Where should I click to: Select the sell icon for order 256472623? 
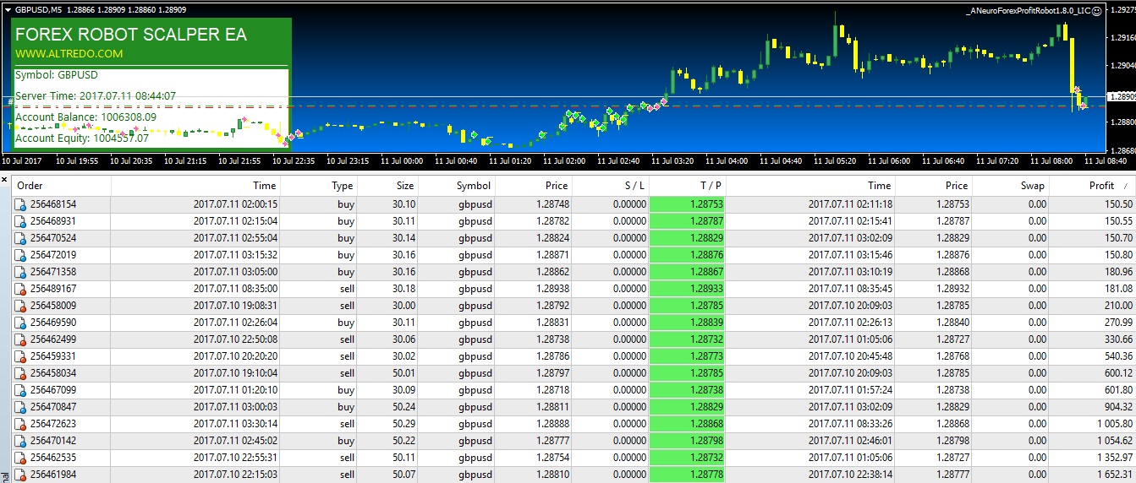point(20,424)
